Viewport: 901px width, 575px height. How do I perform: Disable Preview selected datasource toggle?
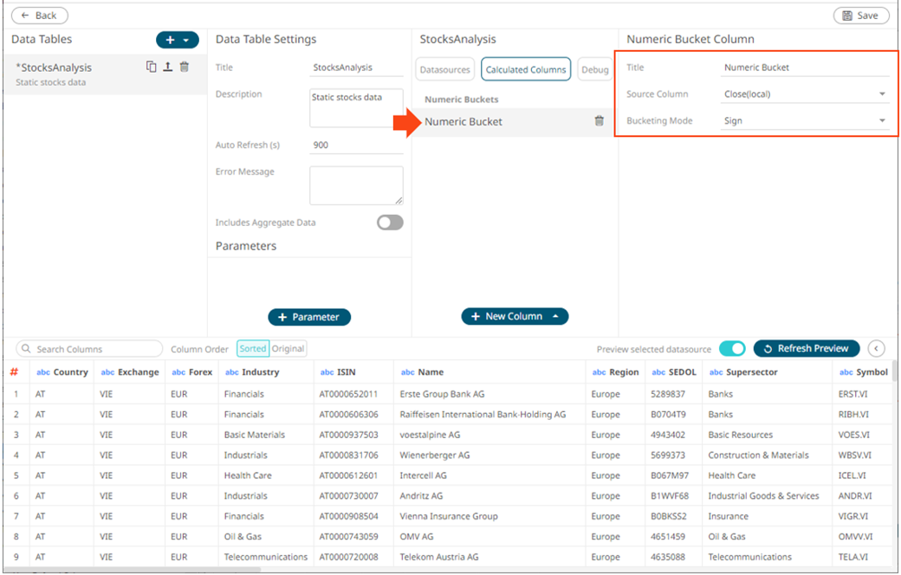coord(732,348)
